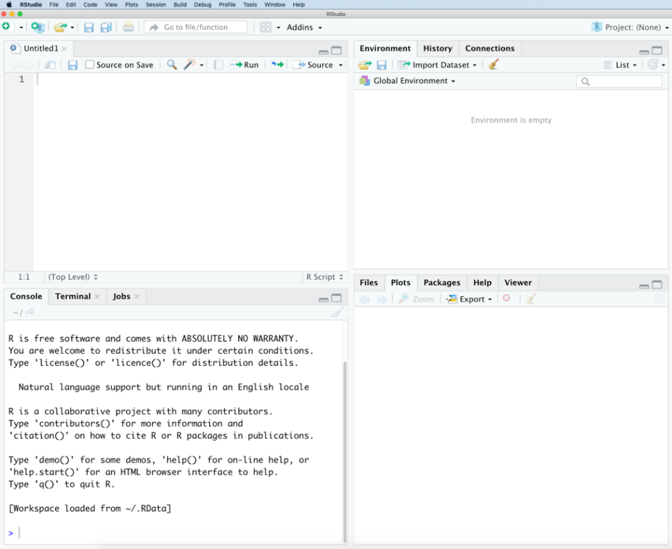This screenshot has width=672, height=549.
Task: Click the Save Workspace disk icon
Action: point(382,65)
